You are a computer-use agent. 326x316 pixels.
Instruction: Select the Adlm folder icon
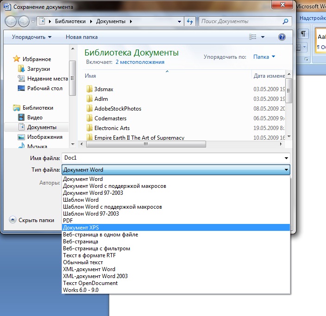click(89, 99)
